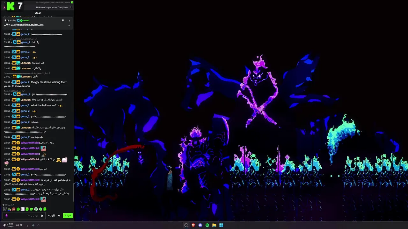The image size is (408, 229).
Task: Focus the send message input field
Action: [x=24, y=216]
